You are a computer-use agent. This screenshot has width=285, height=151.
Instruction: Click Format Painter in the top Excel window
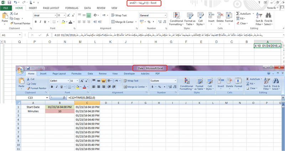coord(22,23)
